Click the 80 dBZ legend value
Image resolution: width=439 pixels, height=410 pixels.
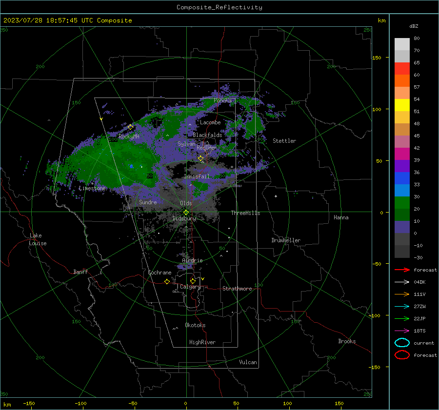pos(417,39)
